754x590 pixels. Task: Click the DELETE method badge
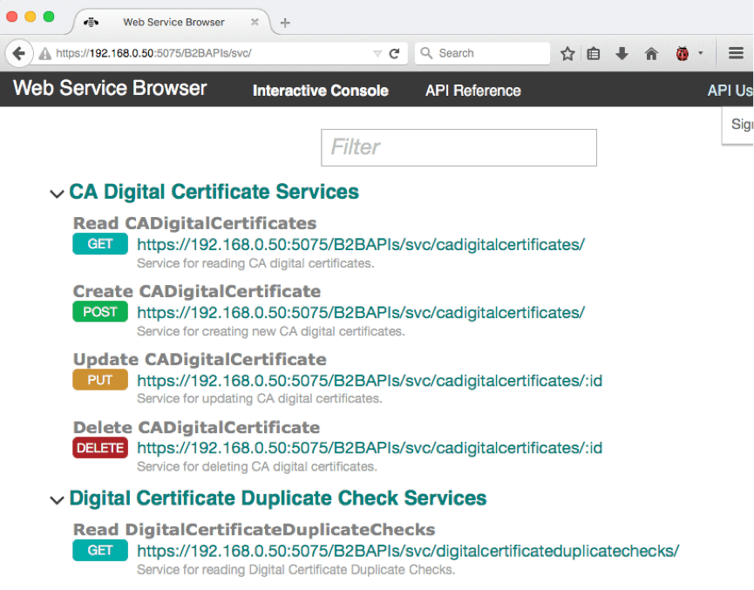(100, 448)
